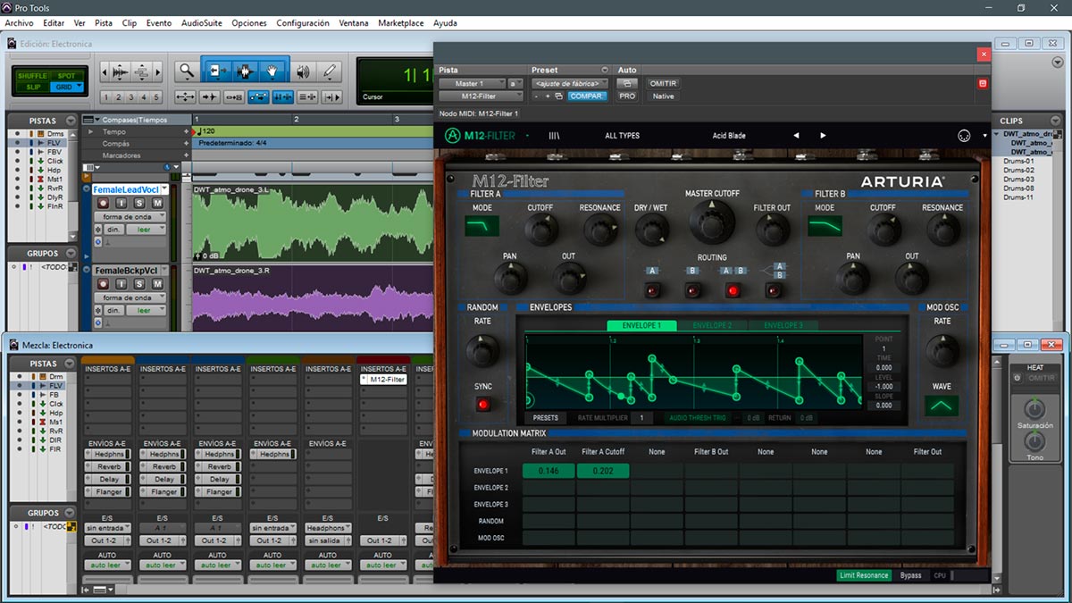
Task: Toggle routing button under the single B label
Action: (x=692, y=290)
